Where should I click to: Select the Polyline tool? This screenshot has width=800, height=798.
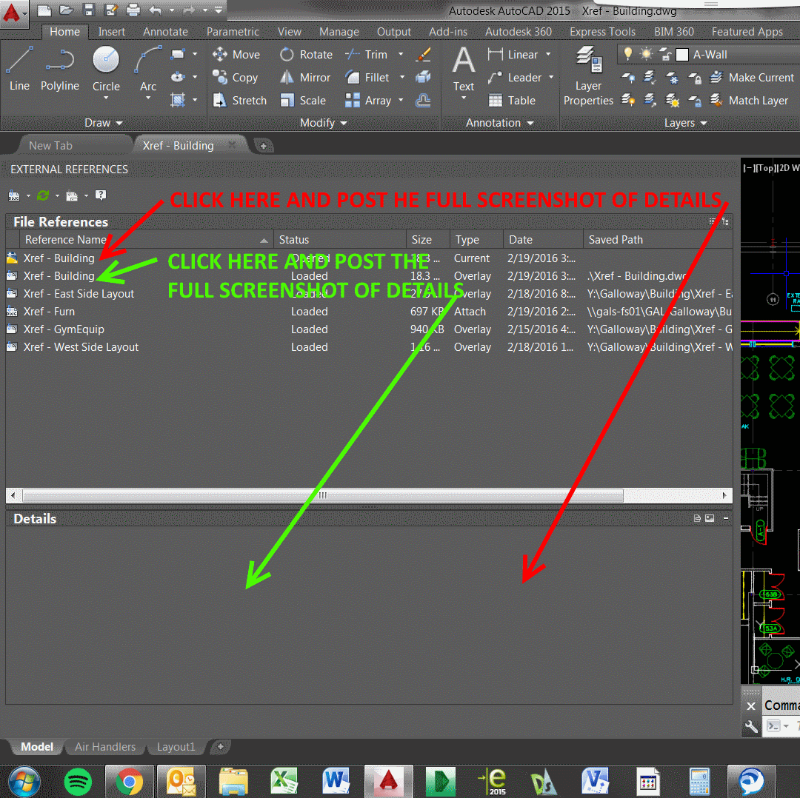(60, 69)
